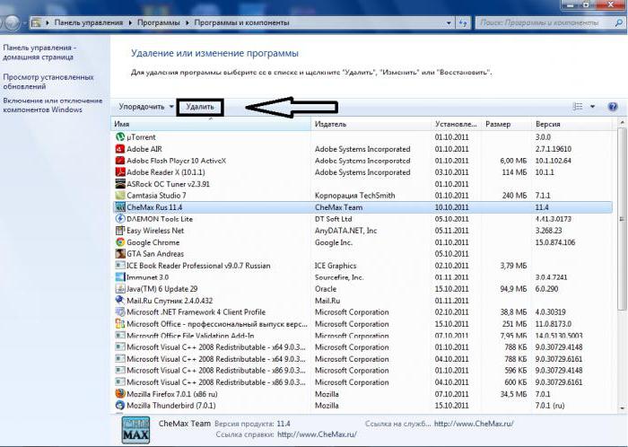Click Корпорация TechSmith publisher cell

pos(355,196)
